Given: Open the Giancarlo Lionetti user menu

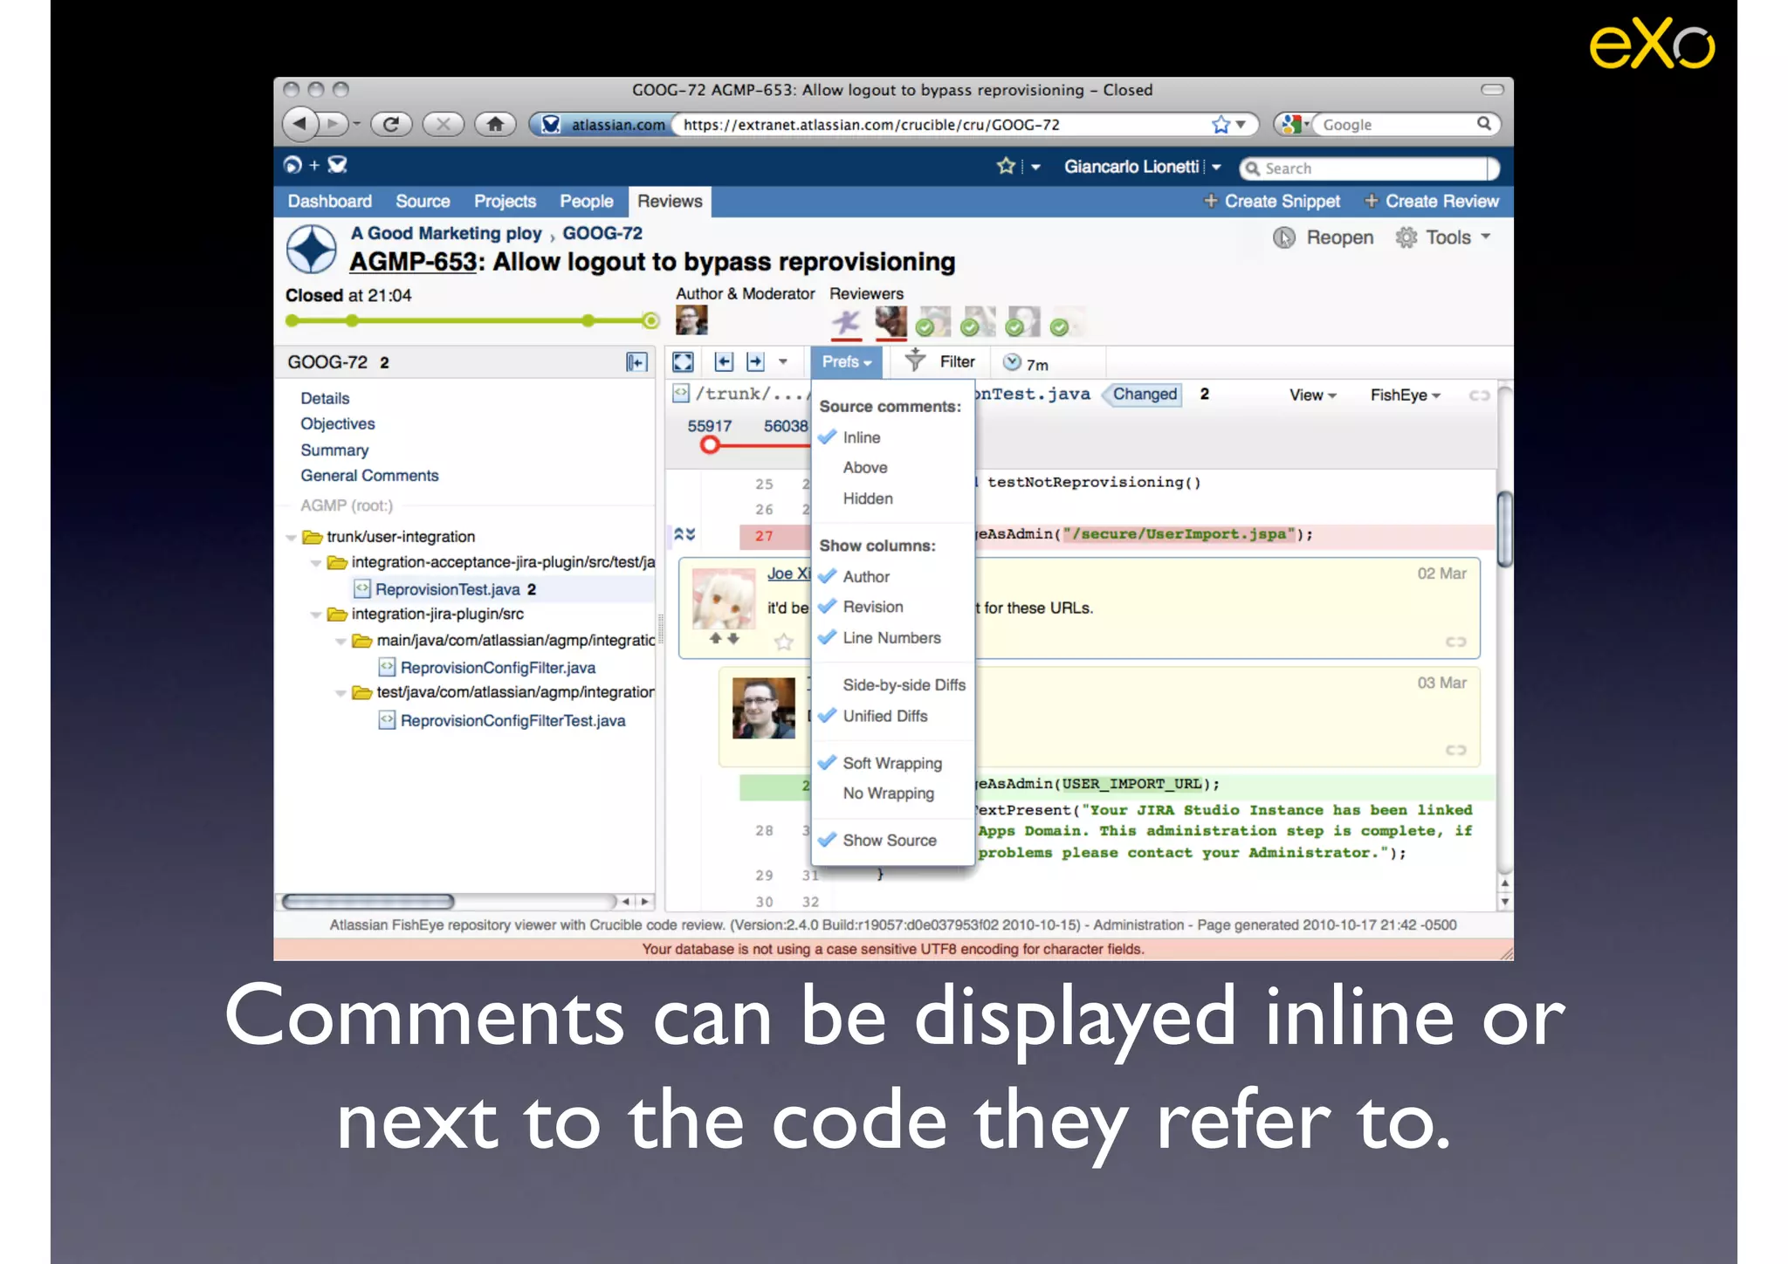Looking at the screenshot, I should [x=1142, y=167].
